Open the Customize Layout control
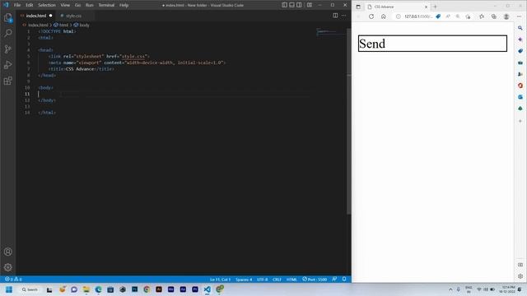Image resolution: width=527 pixels, height=296 pixels. pyautogui.click(x=310, y=5)
